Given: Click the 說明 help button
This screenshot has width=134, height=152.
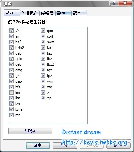Looking at the screenshot, I should (x=118, y=145).
